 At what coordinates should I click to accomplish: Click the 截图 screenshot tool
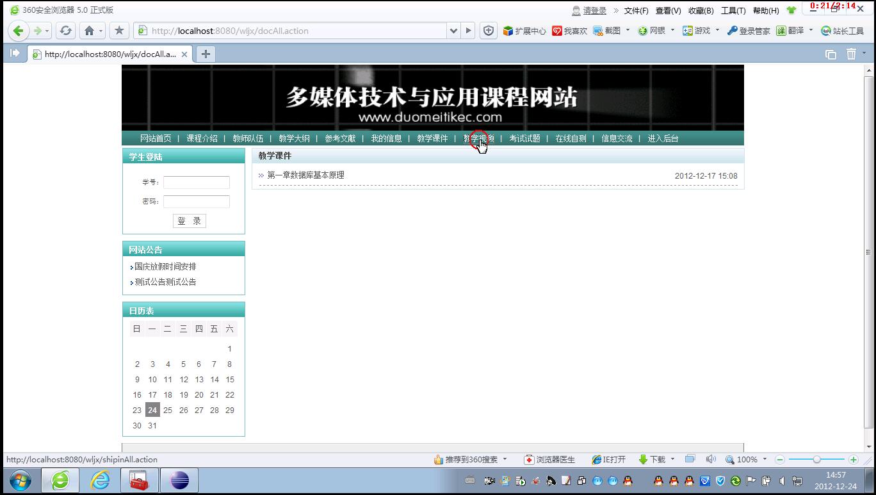click(x=607, y=31)
